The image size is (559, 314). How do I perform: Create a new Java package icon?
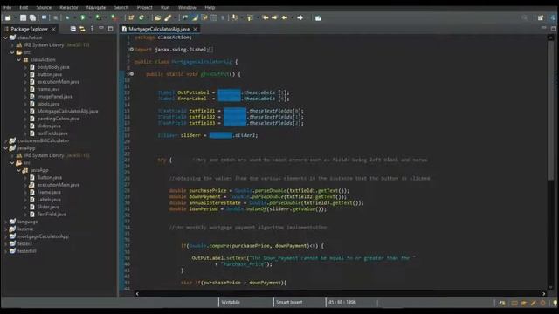click(x=131, y=17)
